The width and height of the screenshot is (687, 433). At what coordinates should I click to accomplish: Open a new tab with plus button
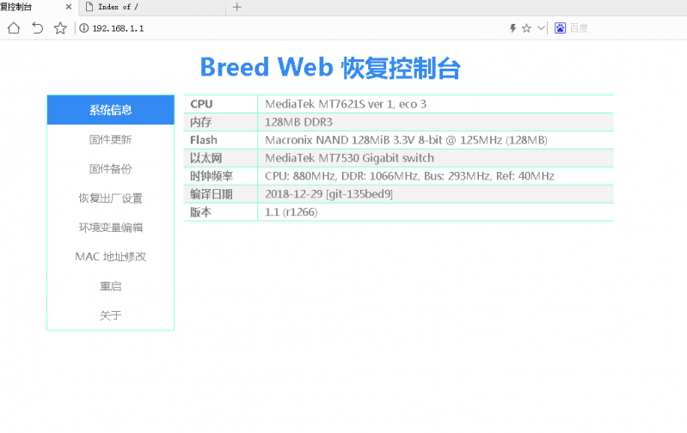coord(237,7)
